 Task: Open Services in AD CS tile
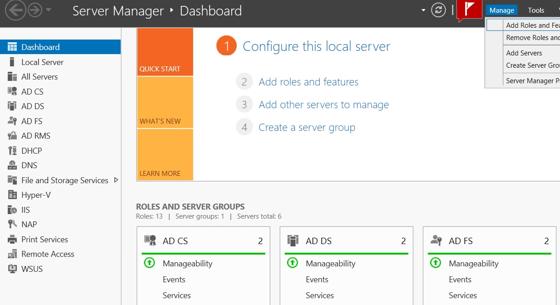[x=177, y=295]
